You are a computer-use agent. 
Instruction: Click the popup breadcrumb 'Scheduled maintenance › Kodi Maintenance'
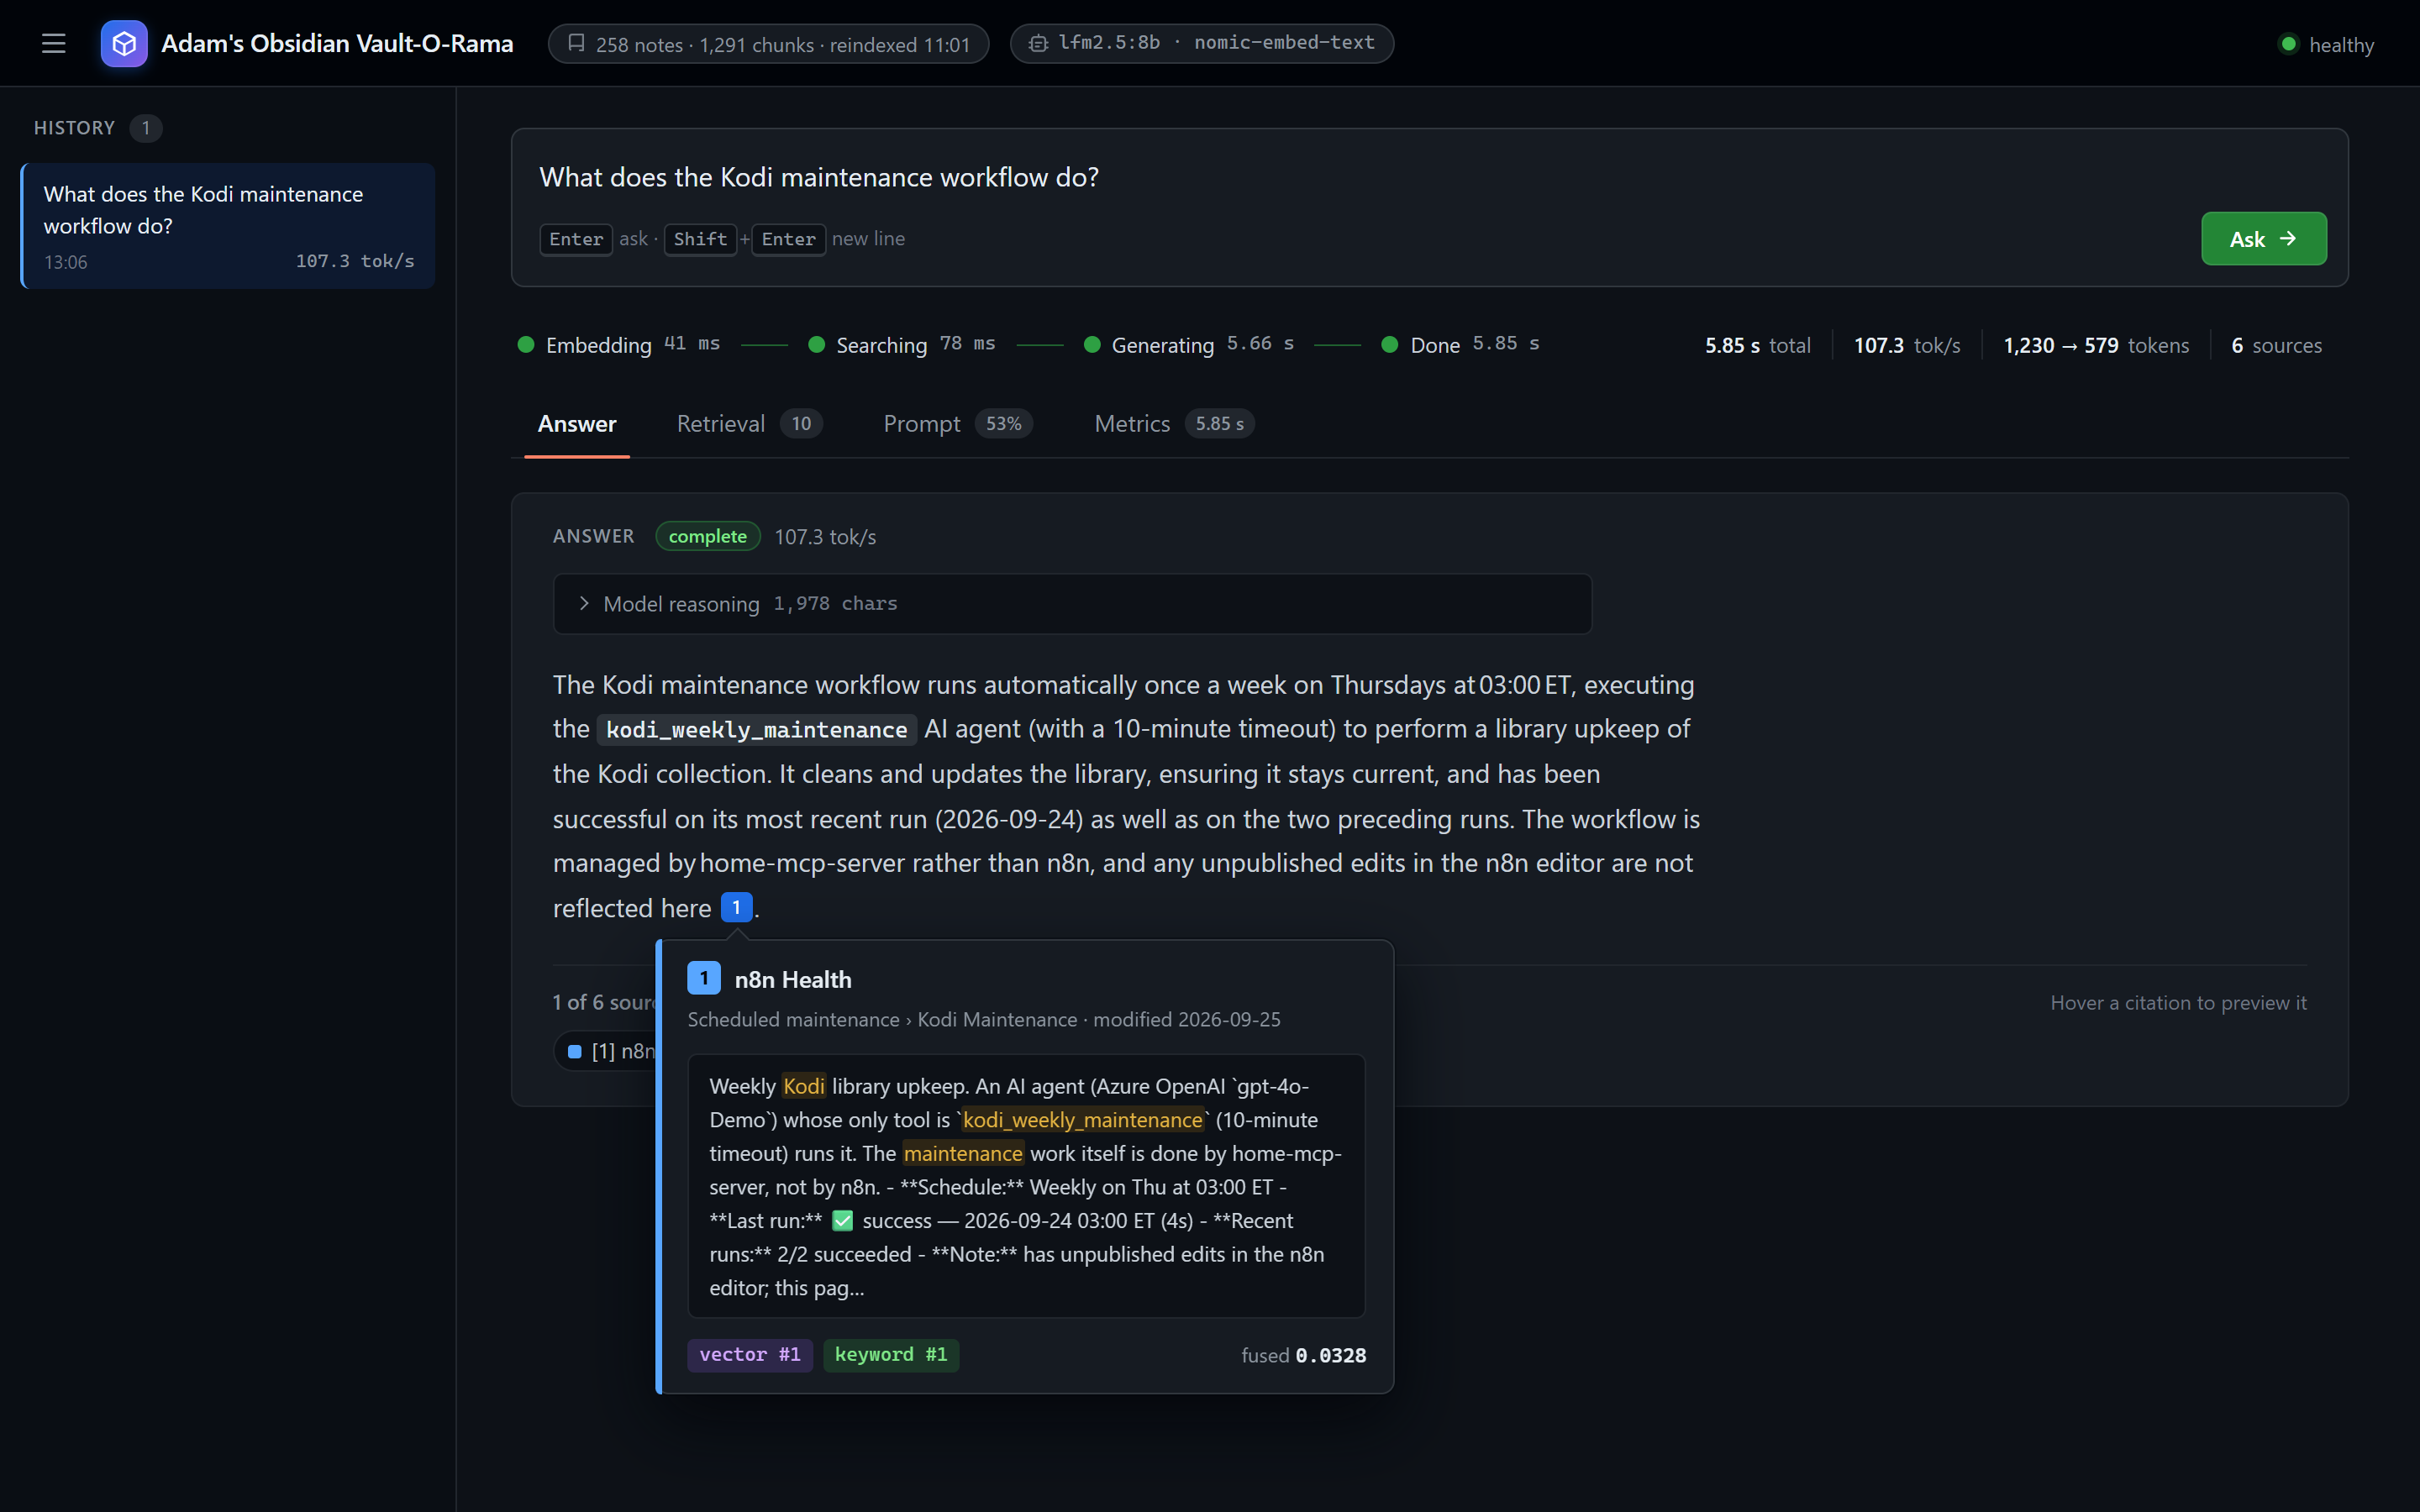tap(882, 1019)
